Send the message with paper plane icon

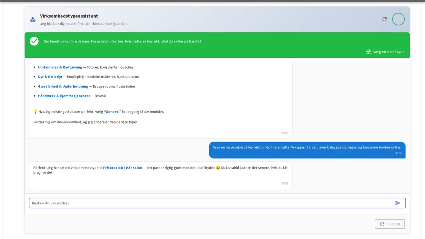(398, 203)
